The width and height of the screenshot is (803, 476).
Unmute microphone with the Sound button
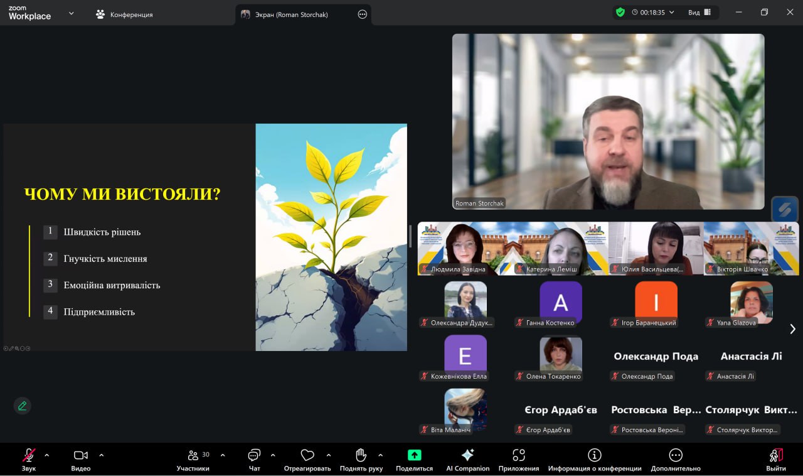tap(29, 459)
